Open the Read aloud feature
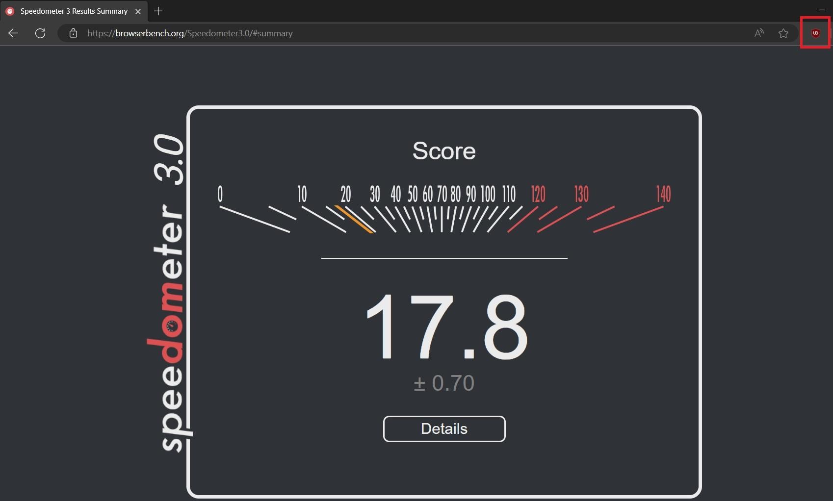 759,33
